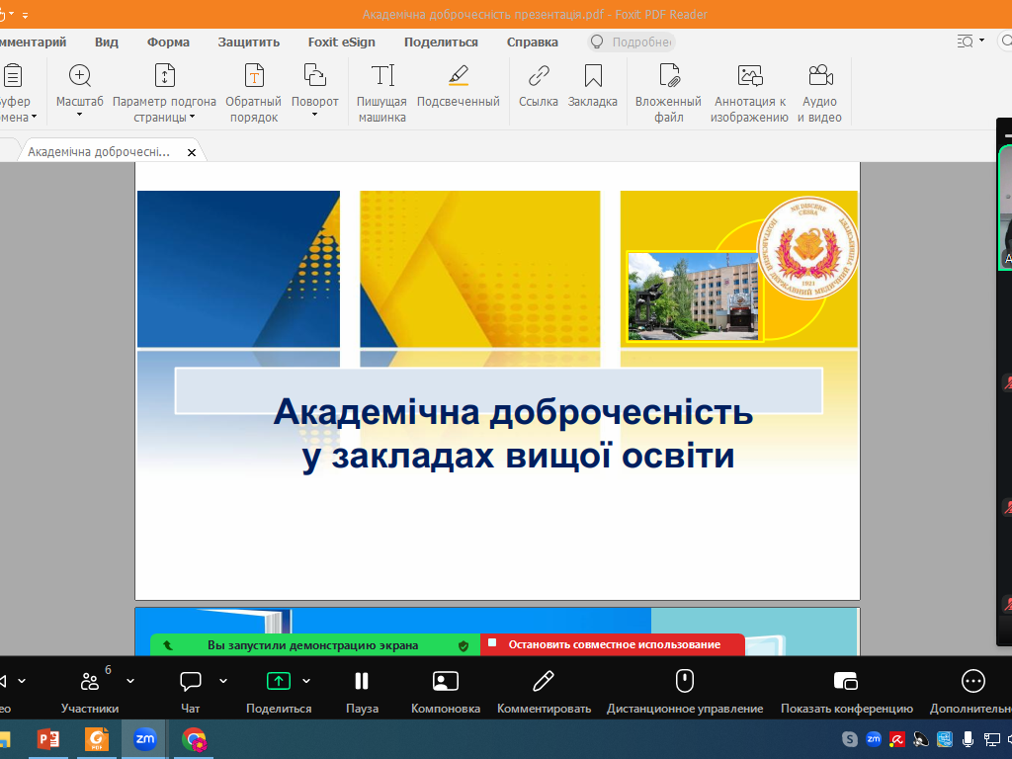Viewport: 1012px width, 759px height.
Task: Open the Справка menu
Action: 533,42
